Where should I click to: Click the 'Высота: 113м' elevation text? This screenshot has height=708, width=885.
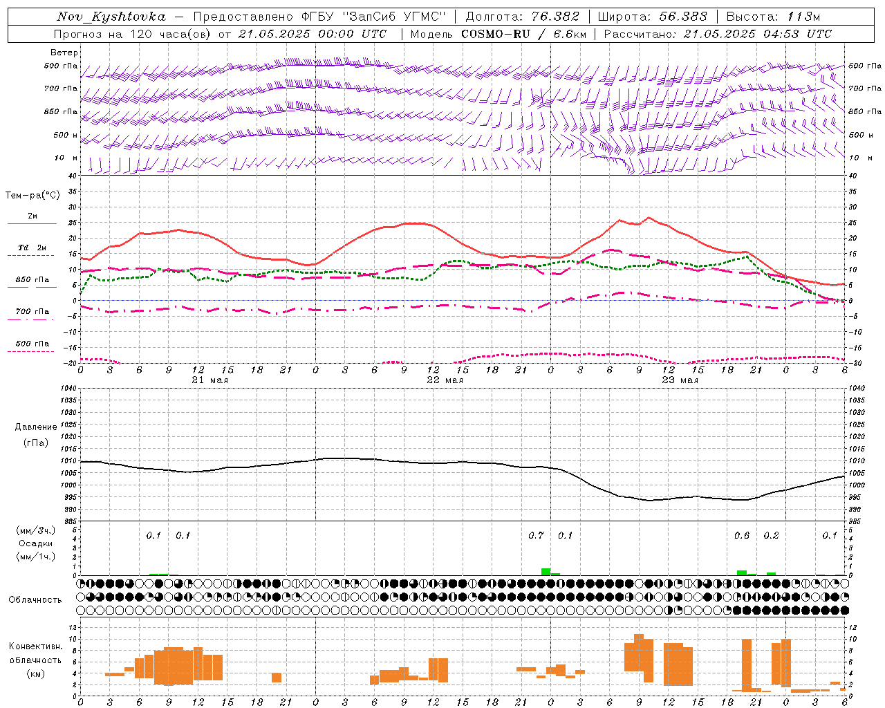(773, 17)
